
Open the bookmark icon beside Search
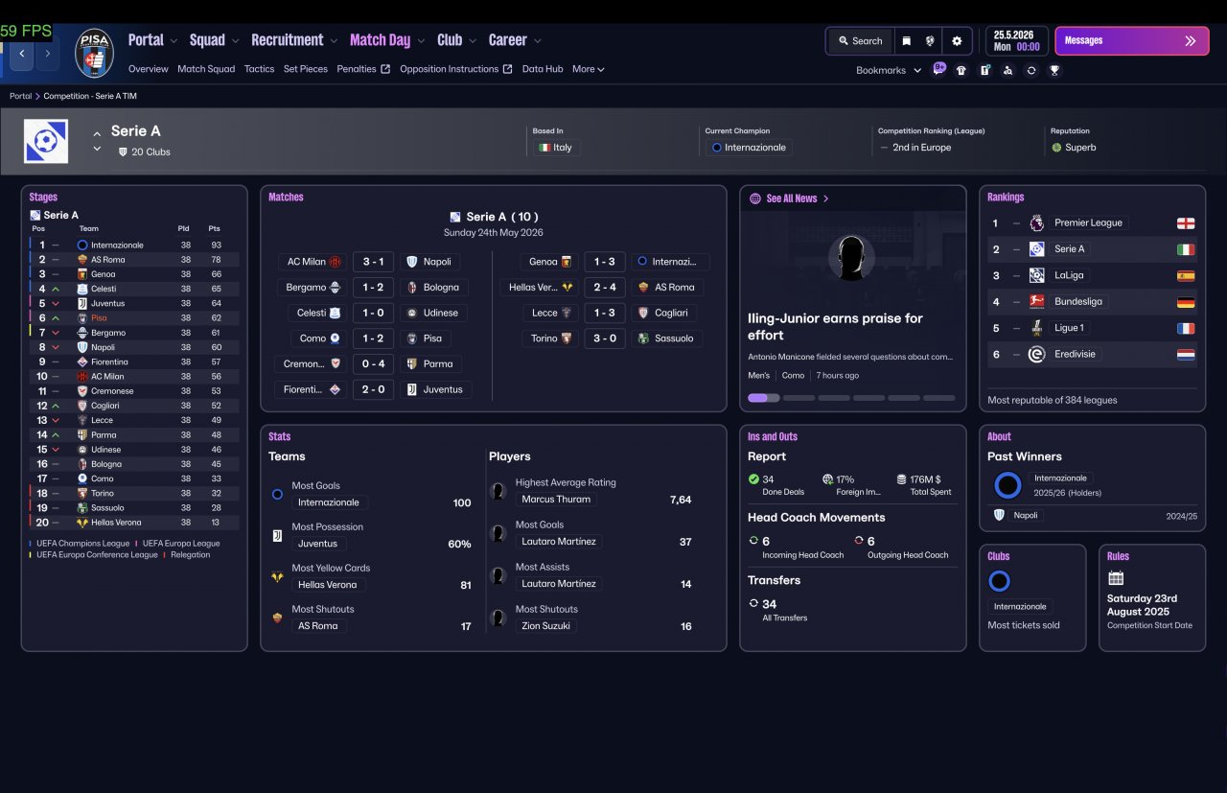coord(906,41)
